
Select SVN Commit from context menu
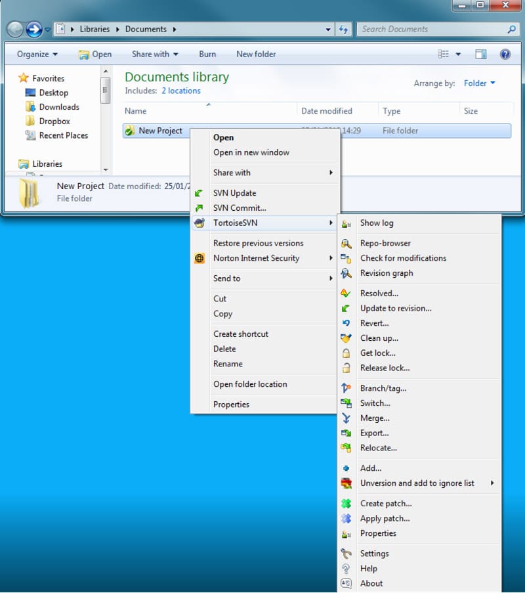tap(240, 208)
